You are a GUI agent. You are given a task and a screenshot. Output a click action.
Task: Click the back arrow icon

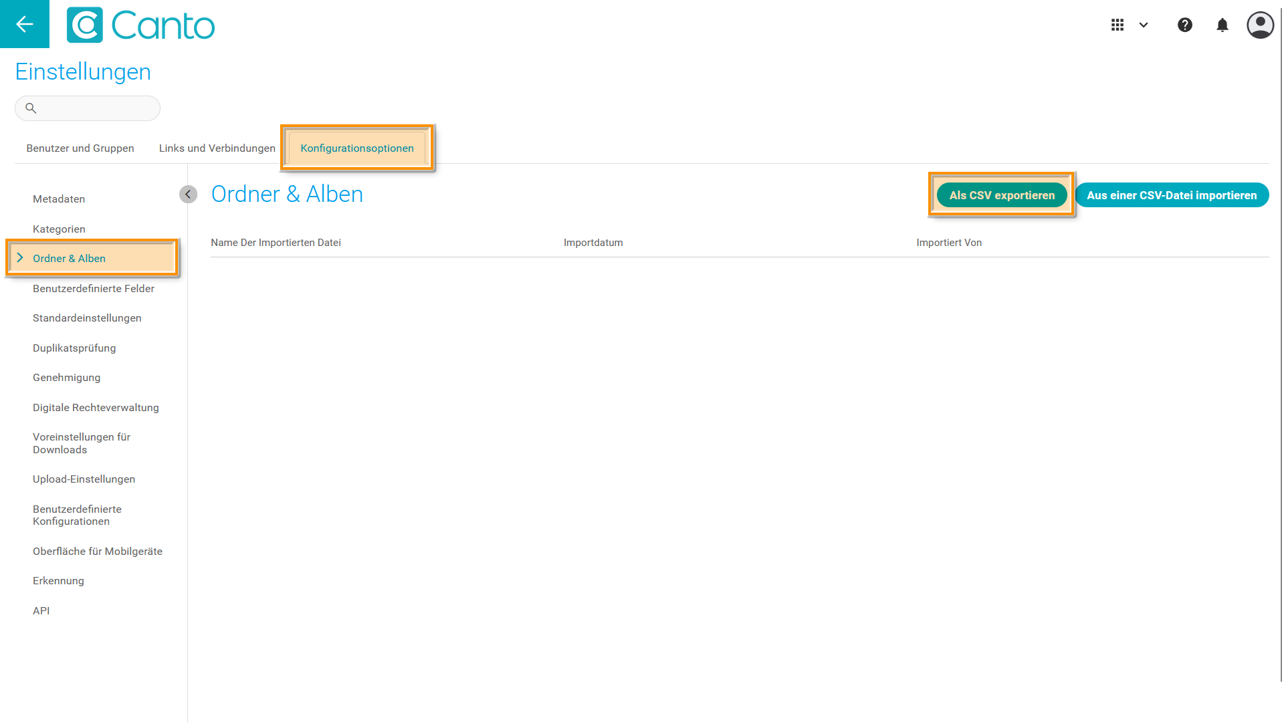25,24
